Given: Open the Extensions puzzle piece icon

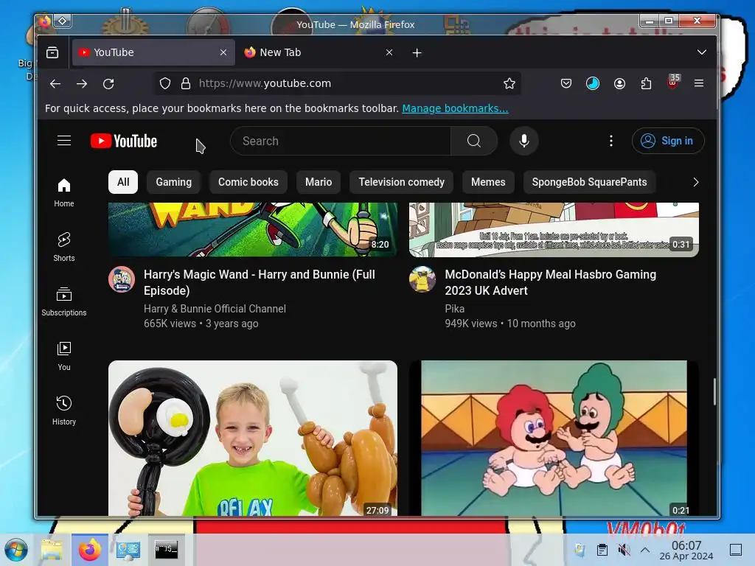Looking at the screenshot, I should pyautogui.click(x=646, y=84).
